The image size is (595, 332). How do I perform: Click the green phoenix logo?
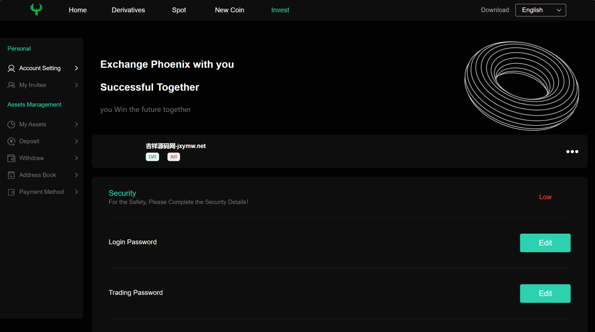click(x=36, y=10)
